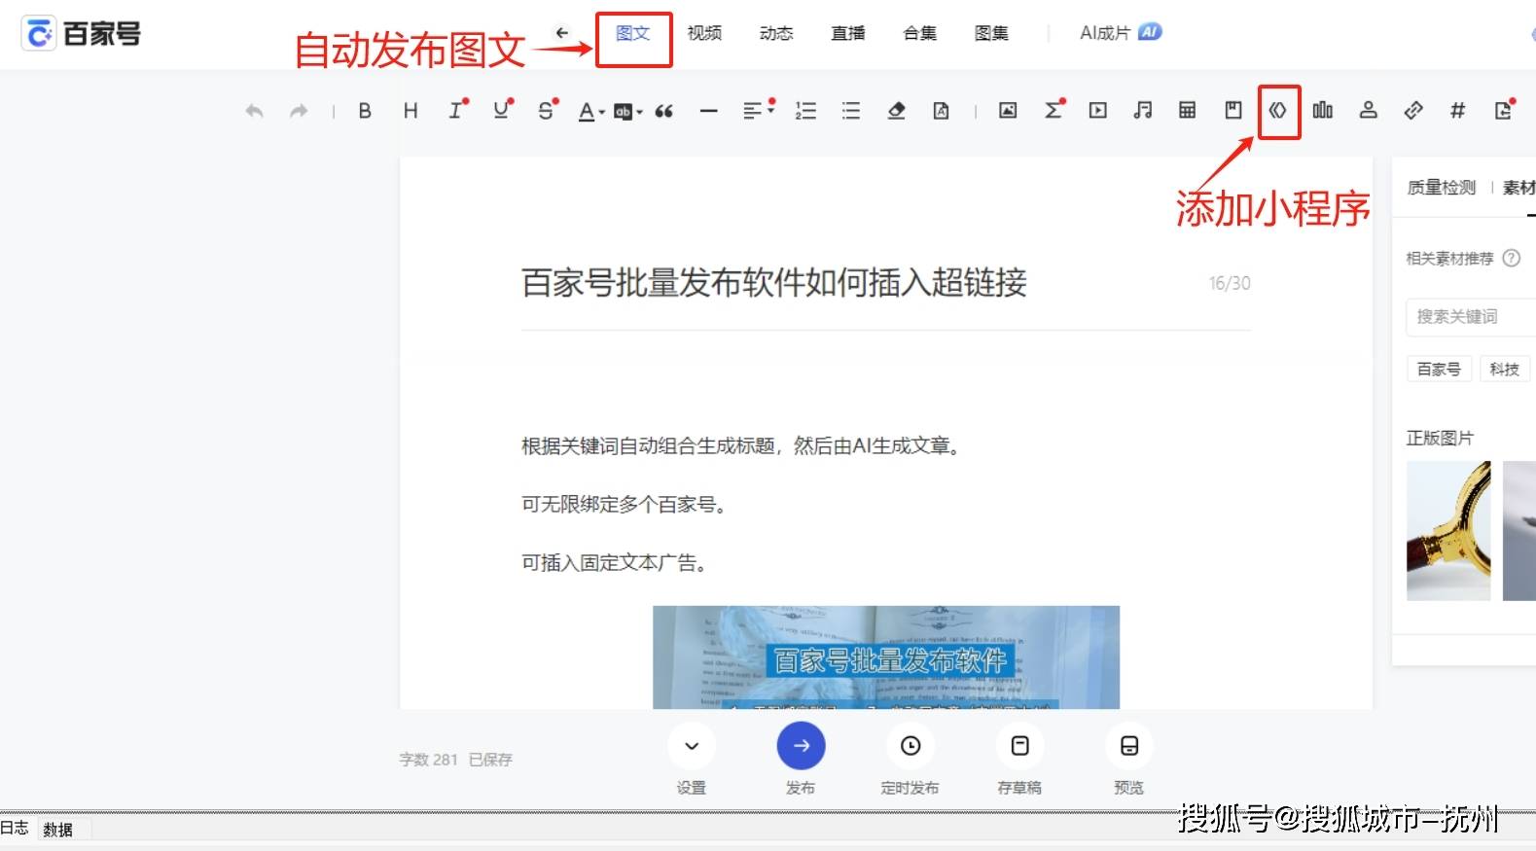Viewport: 1536px width, 851px height.
Task: Toggle strikethrough formatting
Action: [546, 111]
